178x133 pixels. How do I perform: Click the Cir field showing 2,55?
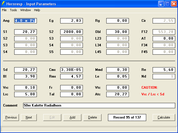point(164,21)
